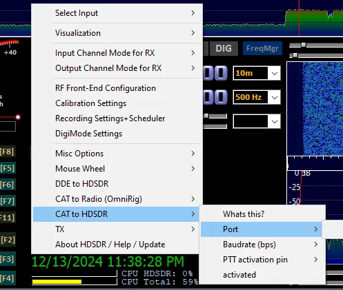This screenshot has height=290, width=343.
Task: Click the CPU HDSDR: 0% readout
Action: click(x=157, y=273)
